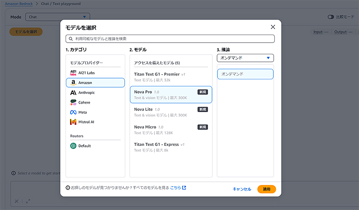Click the Mistral AI logo icon

(73, 122)
